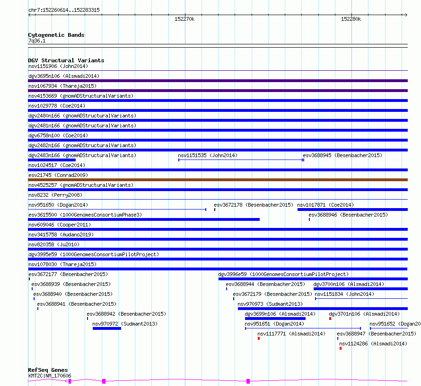Select dgv2481n166 (gnomADStructuralVariants) label
The image size is (421, 386).
pos(82,126)
